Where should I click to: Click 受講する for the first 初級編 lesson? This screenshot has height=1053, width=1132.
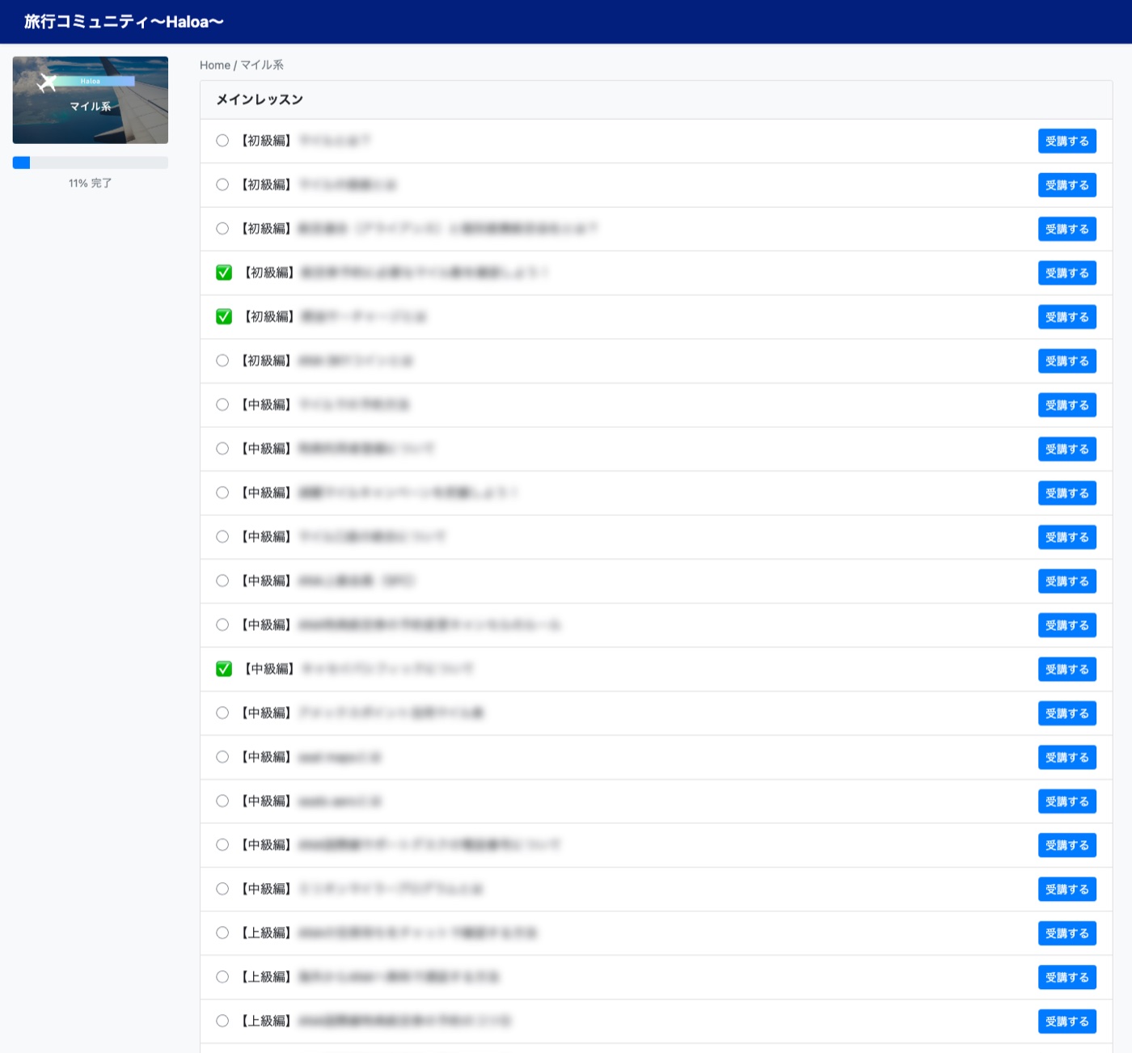tap(1067, 141)
